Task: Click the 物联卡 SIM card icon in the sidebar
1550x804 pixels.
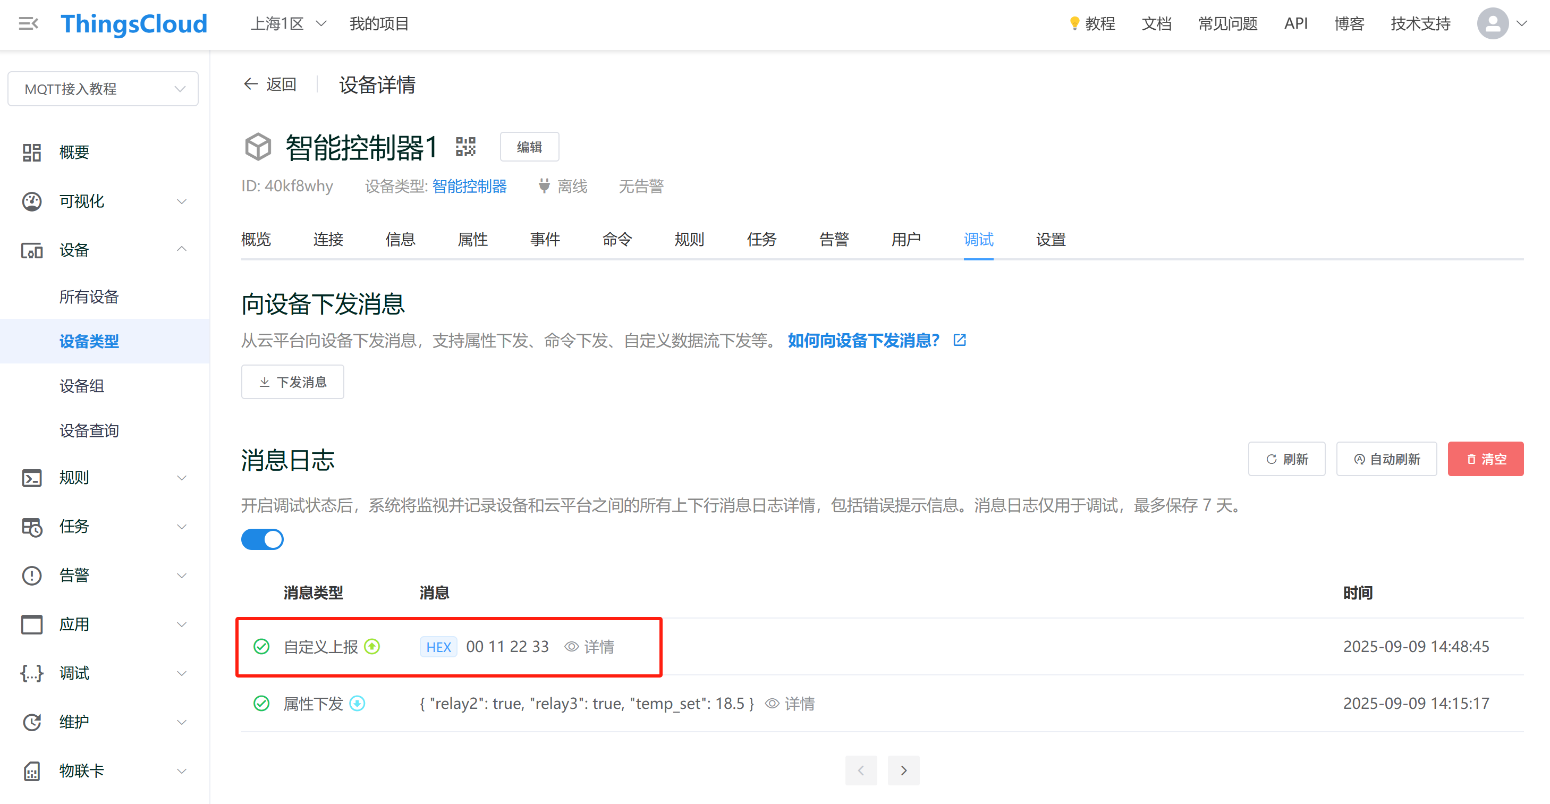Action: pyautogui.click(x=32, y=771)
